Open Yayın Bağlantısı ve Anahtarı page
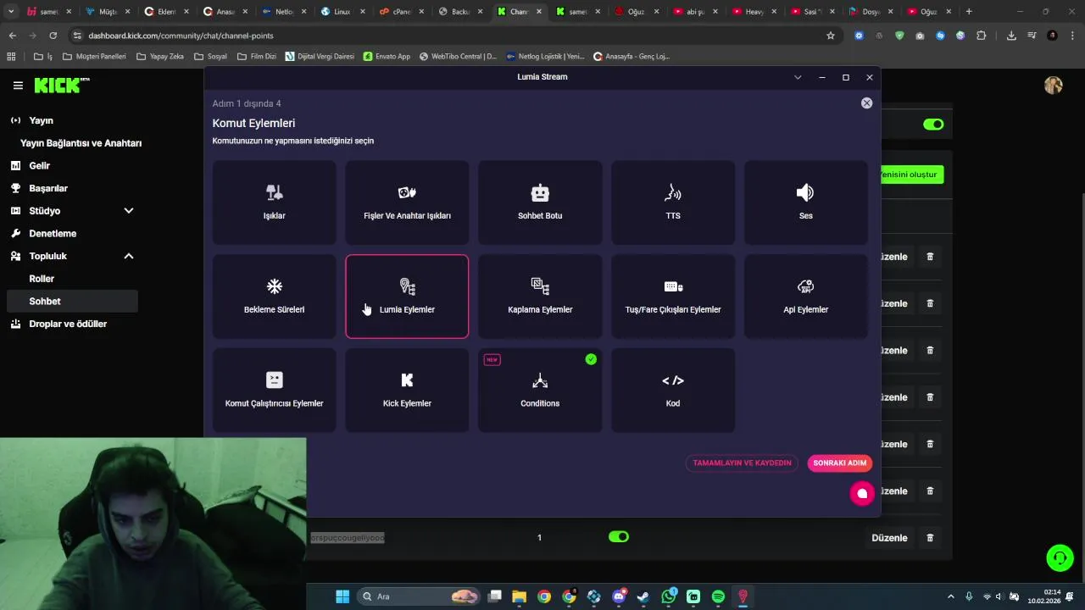Screen dimensions: 1085x610 [81, 143]
